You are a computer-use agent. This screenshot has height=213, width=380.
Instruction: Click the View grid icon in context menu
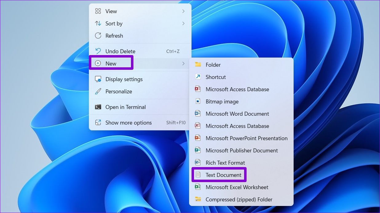98,11
